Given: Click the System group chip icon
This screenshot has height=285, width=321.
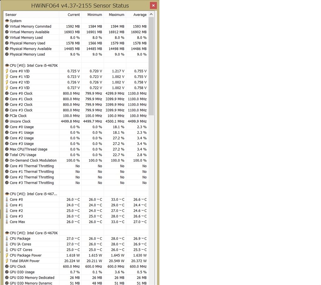Looking at the screenshot, I should click(7, 21).
